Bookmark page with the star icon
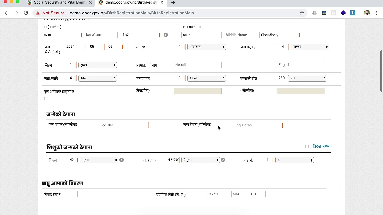The image size is (383, 215). (302, 13)
